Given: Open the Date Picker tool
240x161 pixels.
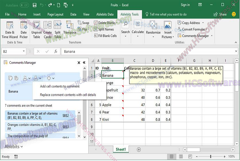Looking at the screenshot, I should [x=24, y=30].
